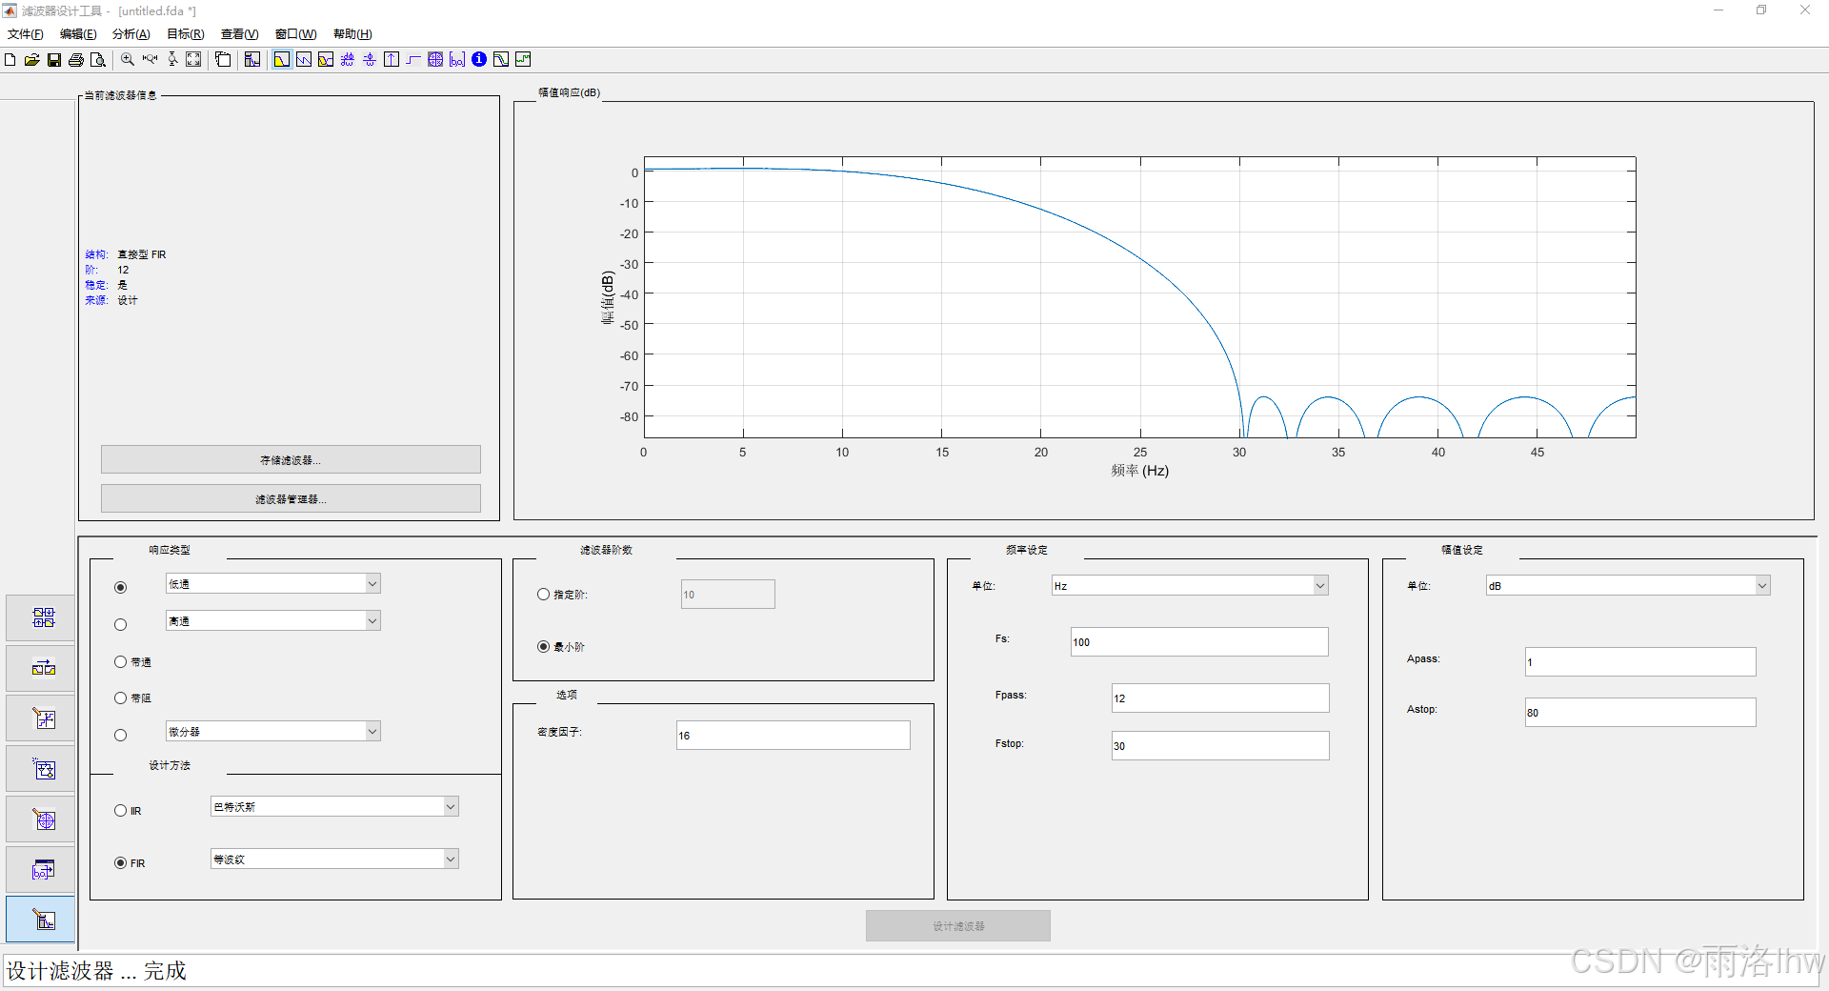Screen dimensions: 1829x991
Task: Show Magnitude Response Estimate icon
Action: coord(501,60)
